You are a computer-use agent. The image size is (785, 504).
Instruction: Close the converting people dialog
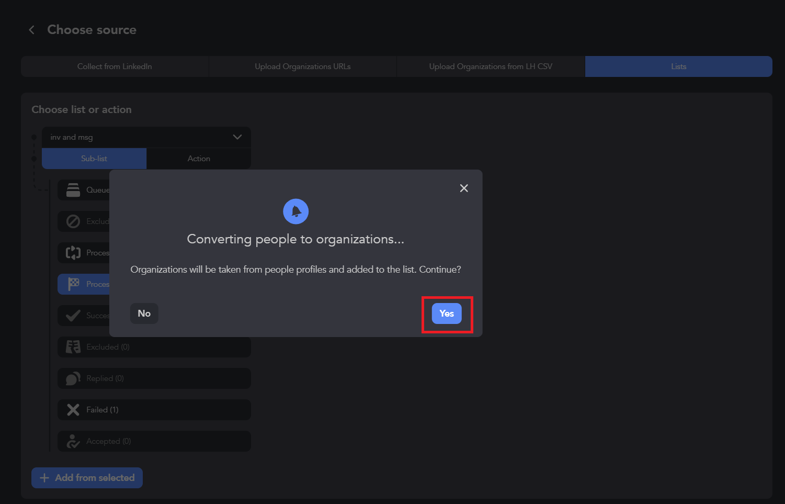464,188
